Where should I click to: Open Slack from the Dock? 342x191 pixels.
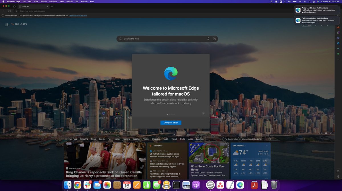87,185
